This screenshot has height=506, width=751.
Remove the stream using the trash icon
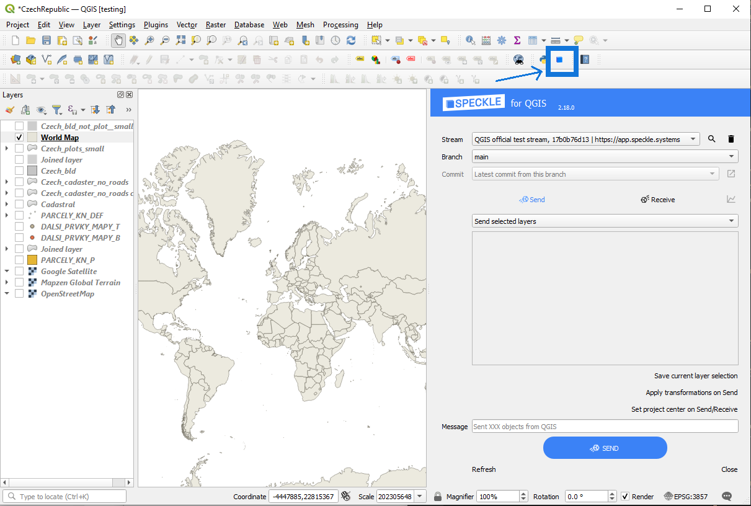(731, 140)
